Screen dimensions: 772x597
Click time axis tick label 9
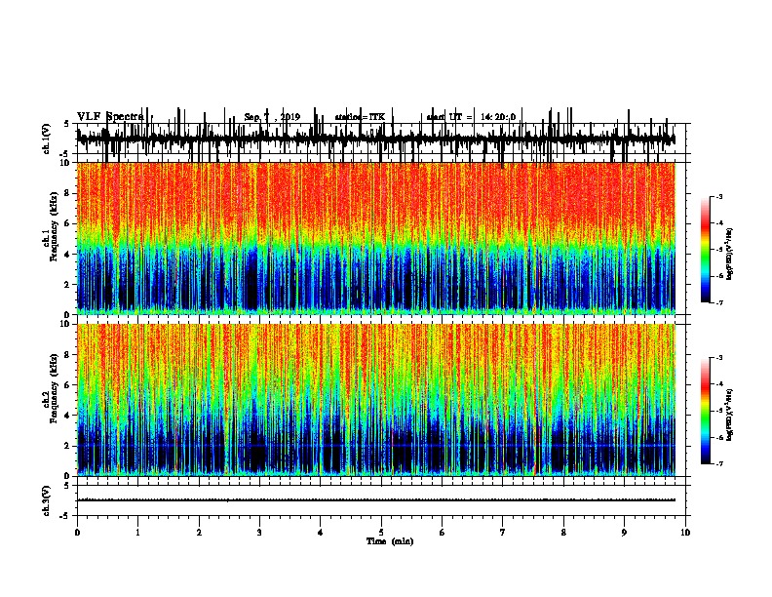point(624,533)
